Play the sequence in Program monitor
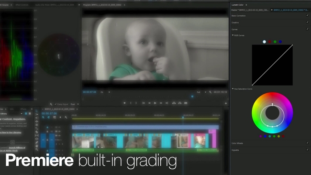This screenshot has height=175, width=311. pyautogui.click(x=155, y=103)
